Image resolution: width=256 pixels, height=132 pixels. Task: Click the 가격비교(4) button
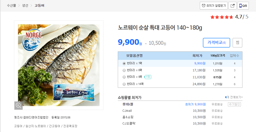click(x=216, y=43)
